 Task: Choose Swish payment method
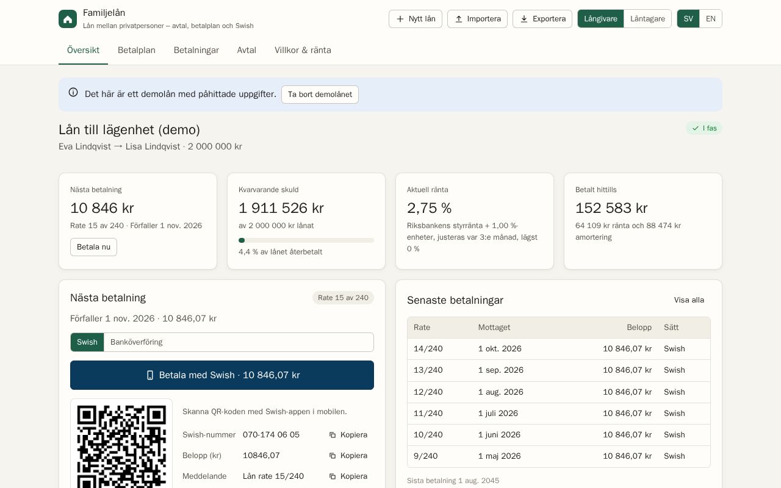(87, 342)
